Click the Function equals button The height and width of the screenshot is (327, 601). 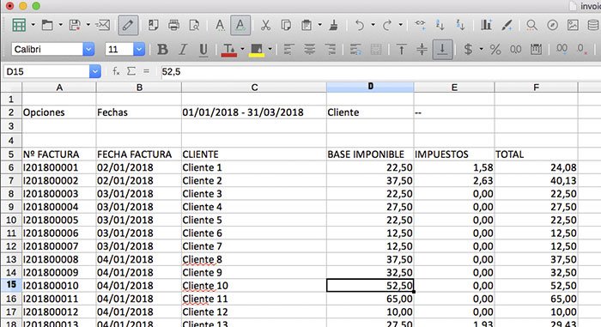point(146,71)
